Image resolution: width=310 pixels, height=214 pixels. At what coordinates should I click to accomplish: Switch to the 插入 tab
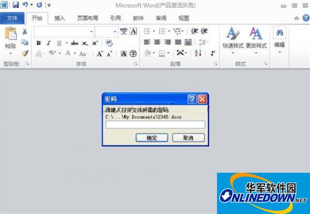59,18
